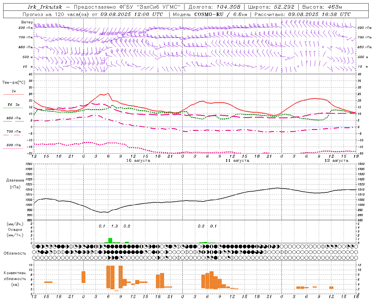Click the Конвективн. convective cloud label
Viewport: 373px width, 299px height.
coord(15,273)
